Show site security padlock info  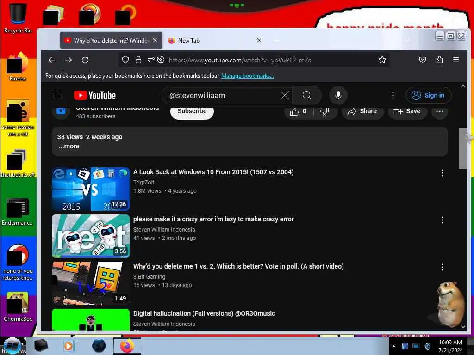click(x=138, y=60)
